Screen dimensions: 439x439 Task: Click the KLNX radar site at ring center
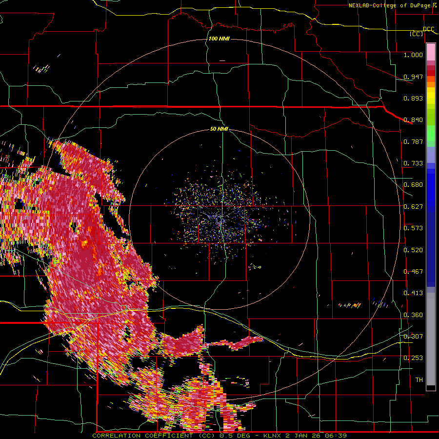pyautogui.click(x=220, y=219)
